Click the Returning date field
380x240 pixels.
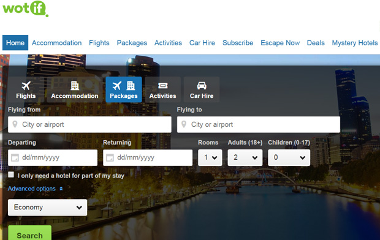point(148,158)
